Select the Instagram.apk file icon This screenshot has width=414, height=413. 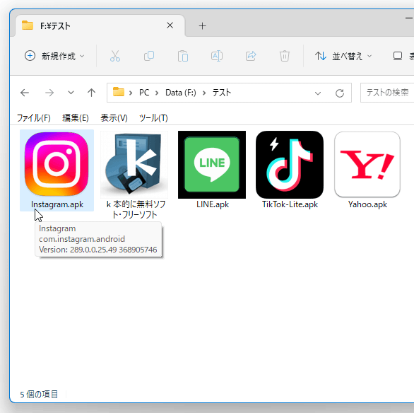57,164
